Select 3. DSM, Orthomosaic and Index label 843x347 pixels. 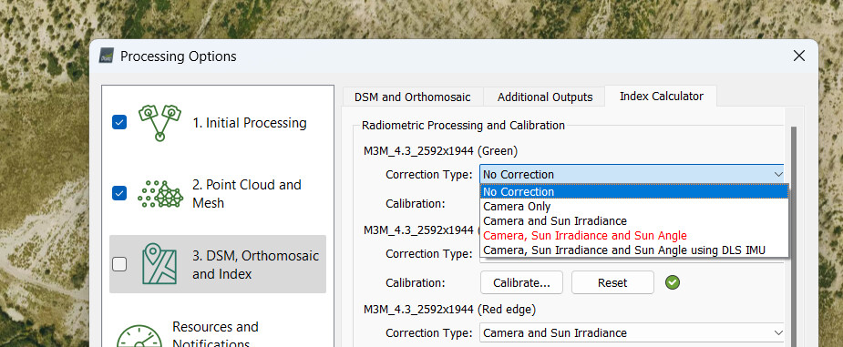pyautogui.click(x=255, y=264)
